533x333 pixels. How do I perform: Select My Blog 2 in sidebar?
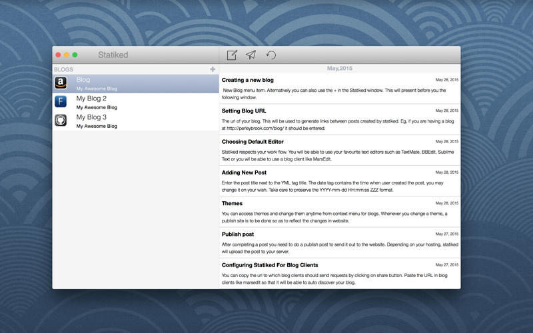pyautogui.click(x=136, y=103)
